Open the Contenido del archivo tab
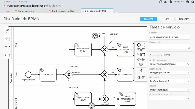The height and width of the screenshot is (109, 195). pos(63,11)
